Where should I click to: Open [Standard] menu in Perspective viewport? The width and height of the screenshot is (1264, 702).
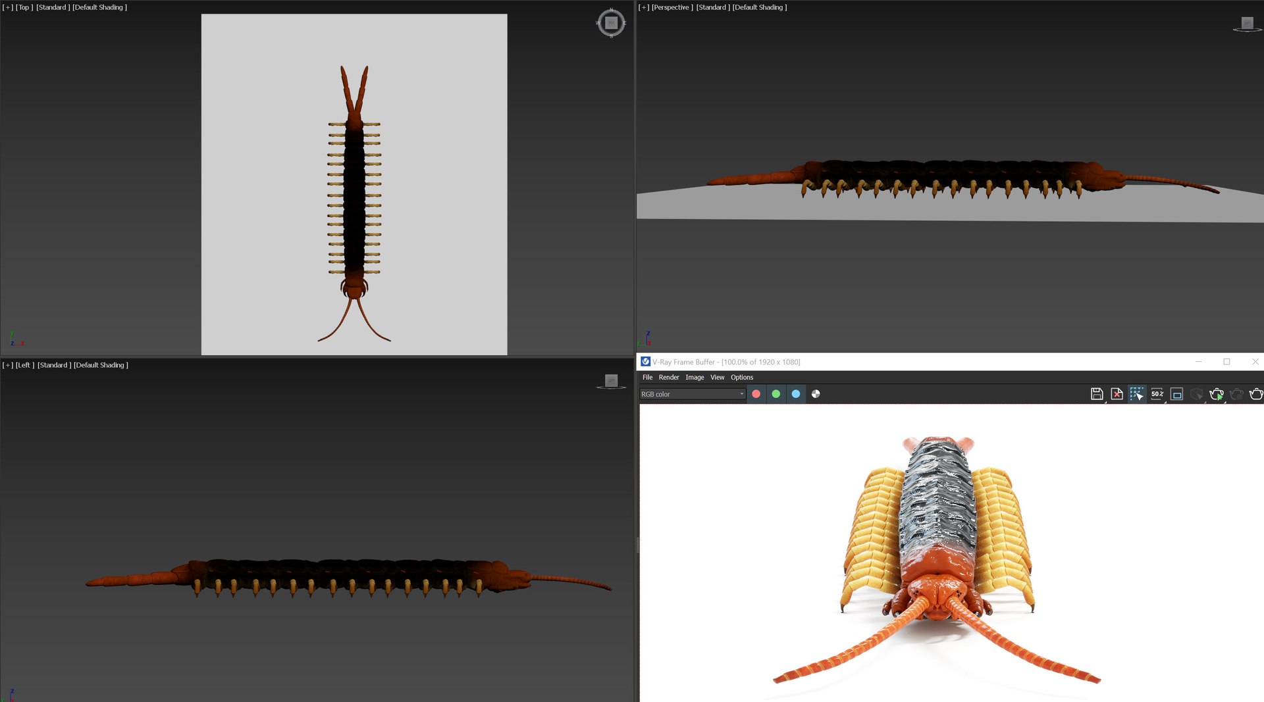coord(713,7)
